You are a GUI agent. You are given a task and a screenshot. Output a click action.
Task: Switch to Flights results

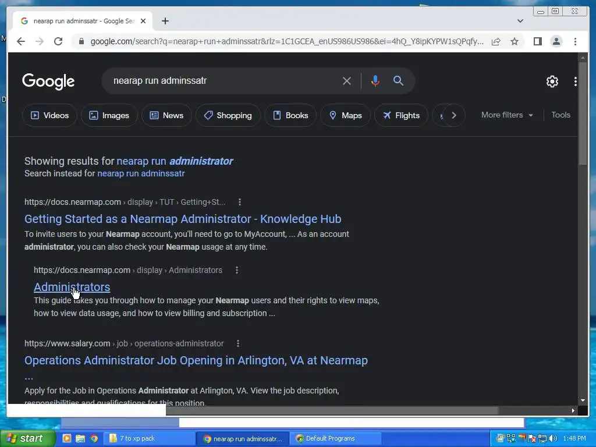coord(402,115)
